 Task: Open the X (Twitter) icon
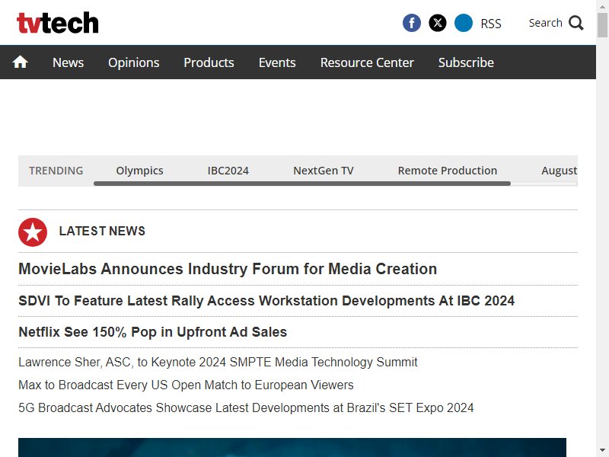tap(438, 23)
